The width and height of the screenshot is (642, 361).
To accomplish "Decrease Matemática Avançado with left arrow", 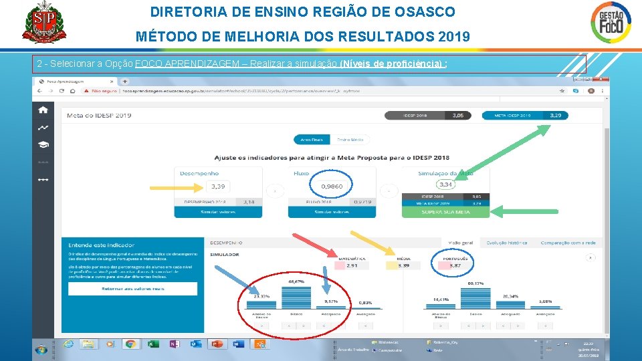I will pos(366,326).
